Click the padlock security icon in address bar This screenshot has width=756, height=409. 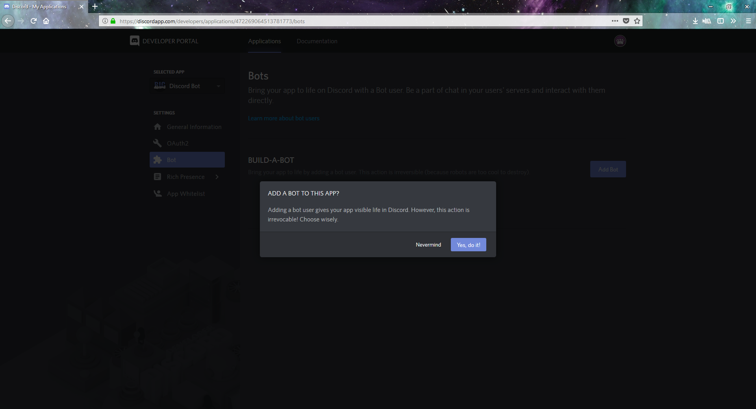pos(113,21)
